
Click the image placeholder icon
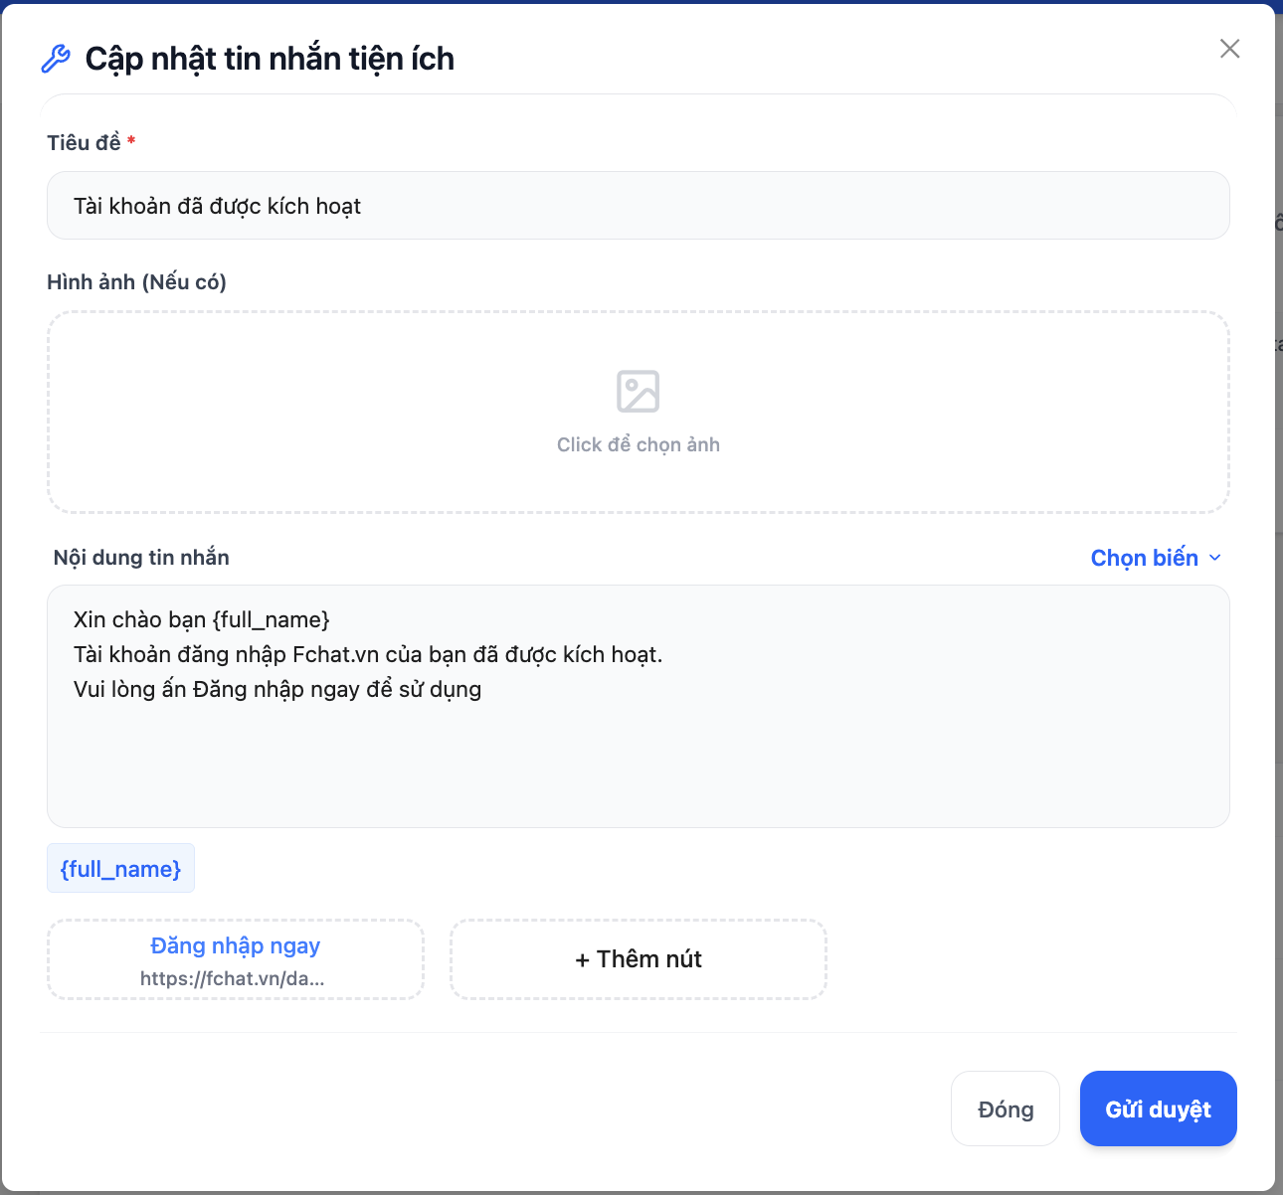[638, 391]
